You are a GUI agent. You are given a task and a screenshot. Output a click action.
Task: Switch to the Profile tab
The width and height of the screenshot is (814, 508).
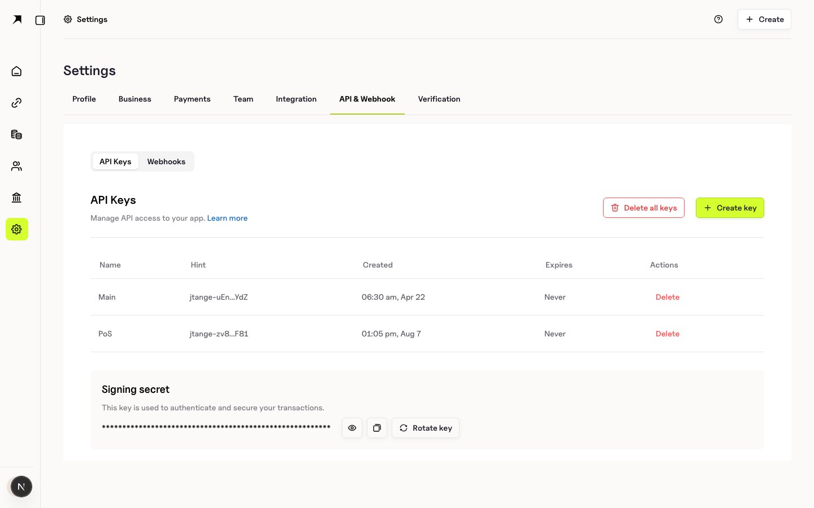pyautogui.click(x=84, y=99)
